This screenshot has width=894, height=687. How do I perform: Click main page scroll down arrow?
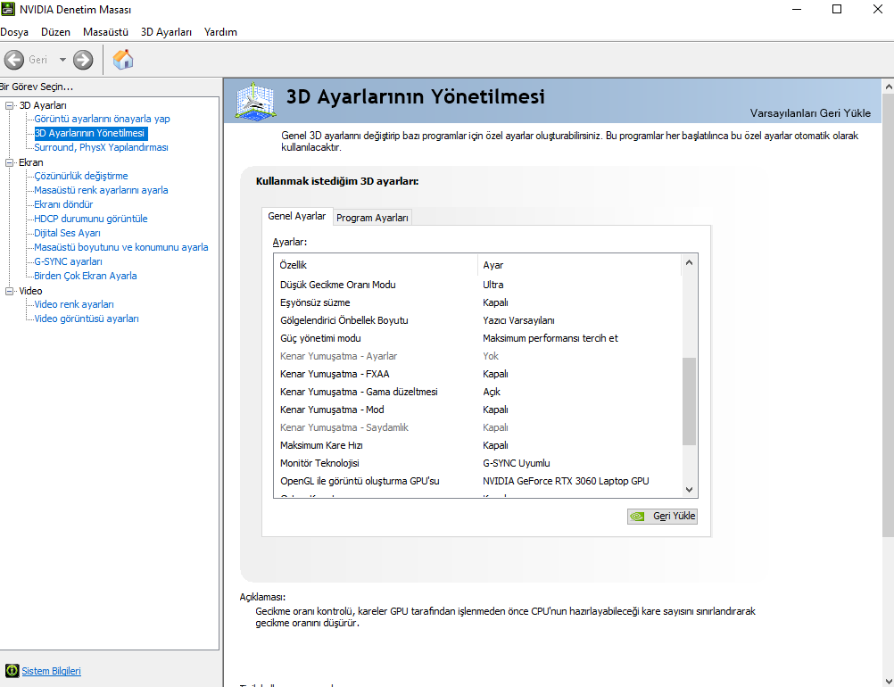pyautogui.click(x=889, y=681)
